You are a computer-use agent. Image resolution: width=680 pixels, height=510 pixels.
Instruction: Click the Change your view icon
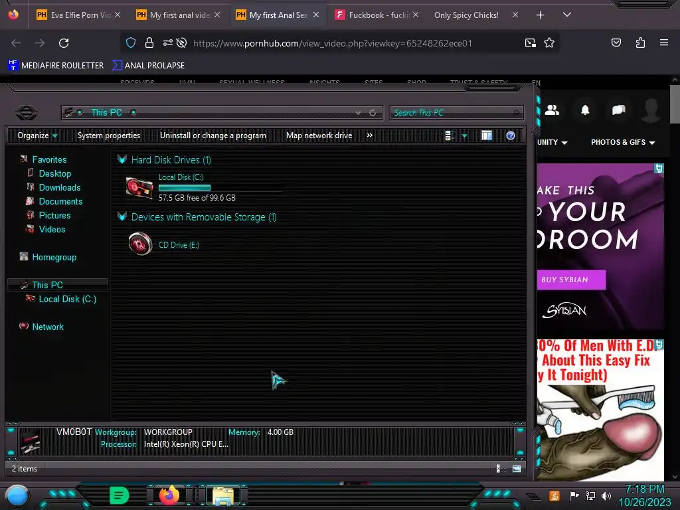tap(450, 135)
